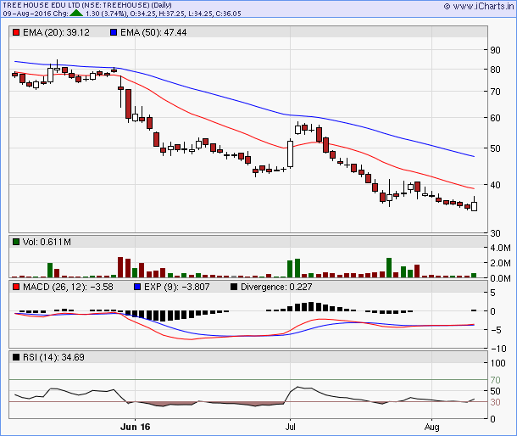The image size is (517, 436).
Task: Click the red 30 RSI oversold label
Action: (x=495, y=402)
